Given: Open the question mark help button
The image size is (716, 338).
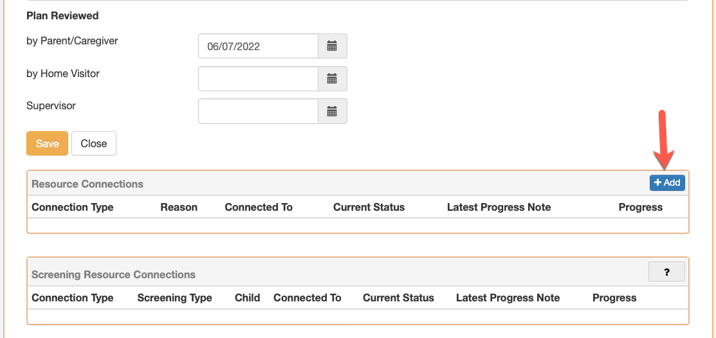Looking at the screenshot, I should pyautogui.click(x=666, y=272).
